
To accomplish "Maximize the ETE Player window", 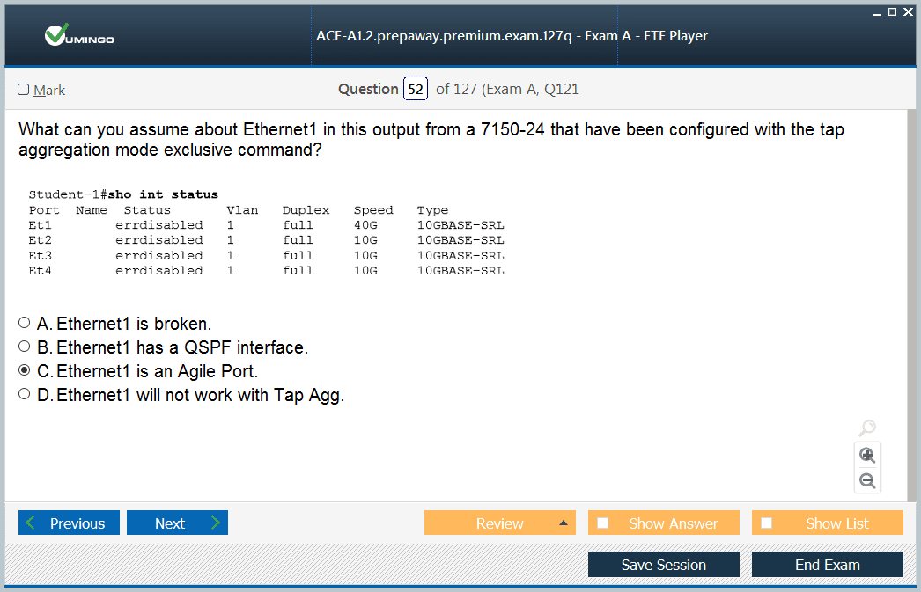I will click(892, 11).
